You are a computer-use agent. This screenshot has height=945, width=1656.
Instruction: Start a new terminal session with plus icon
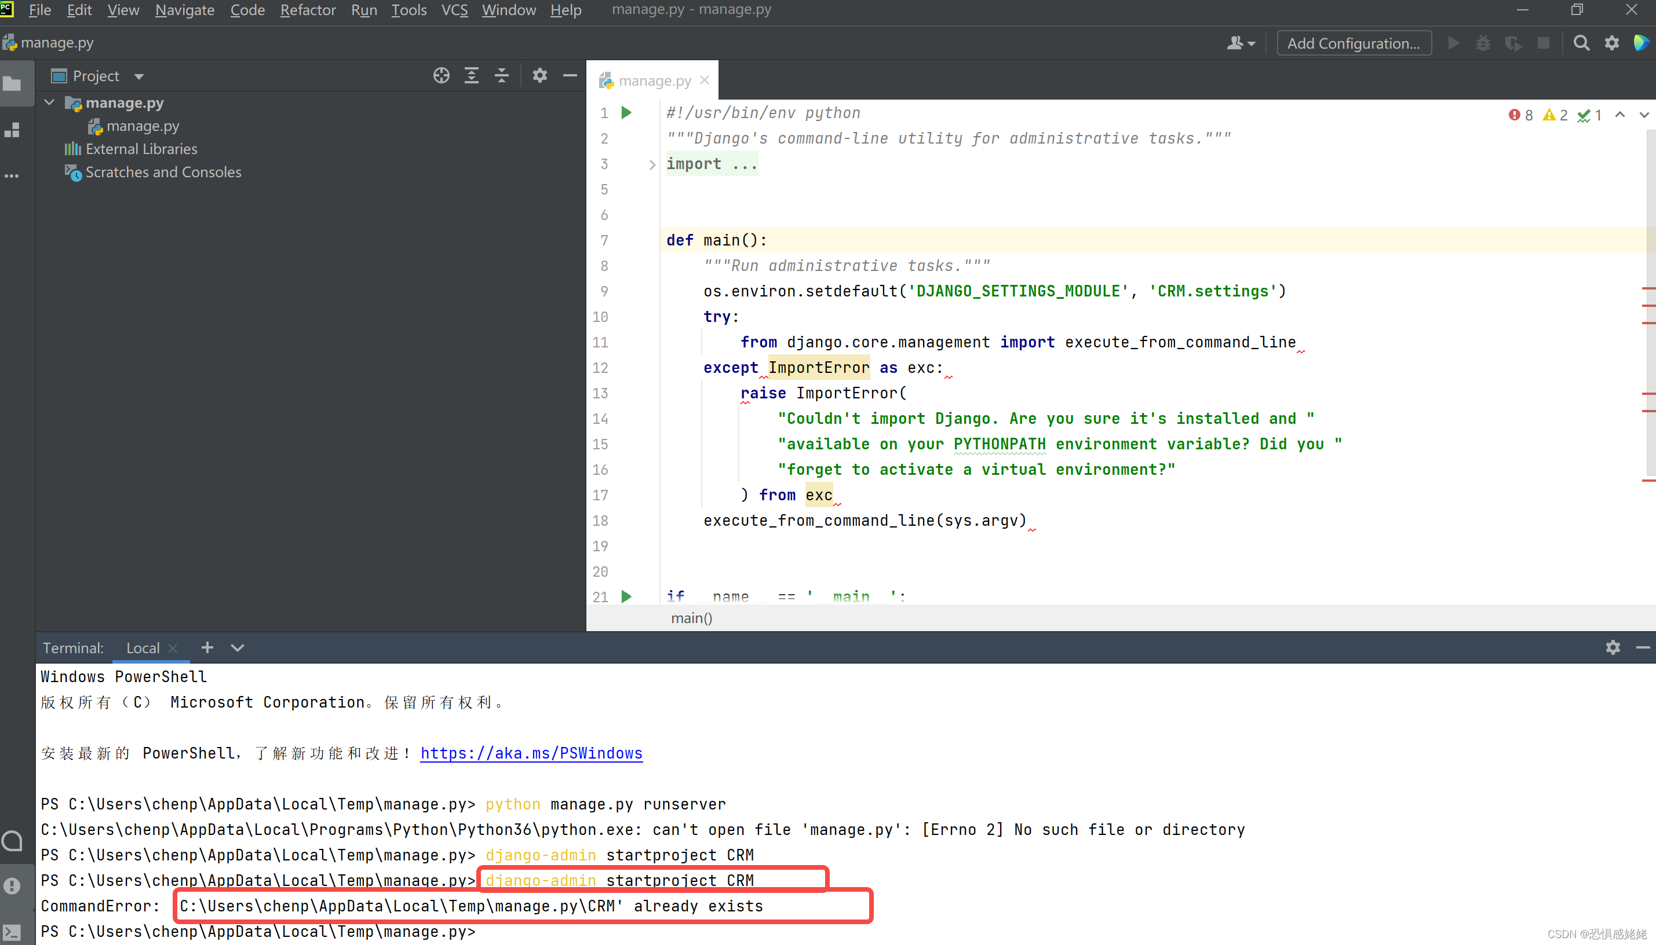[206, 647]
